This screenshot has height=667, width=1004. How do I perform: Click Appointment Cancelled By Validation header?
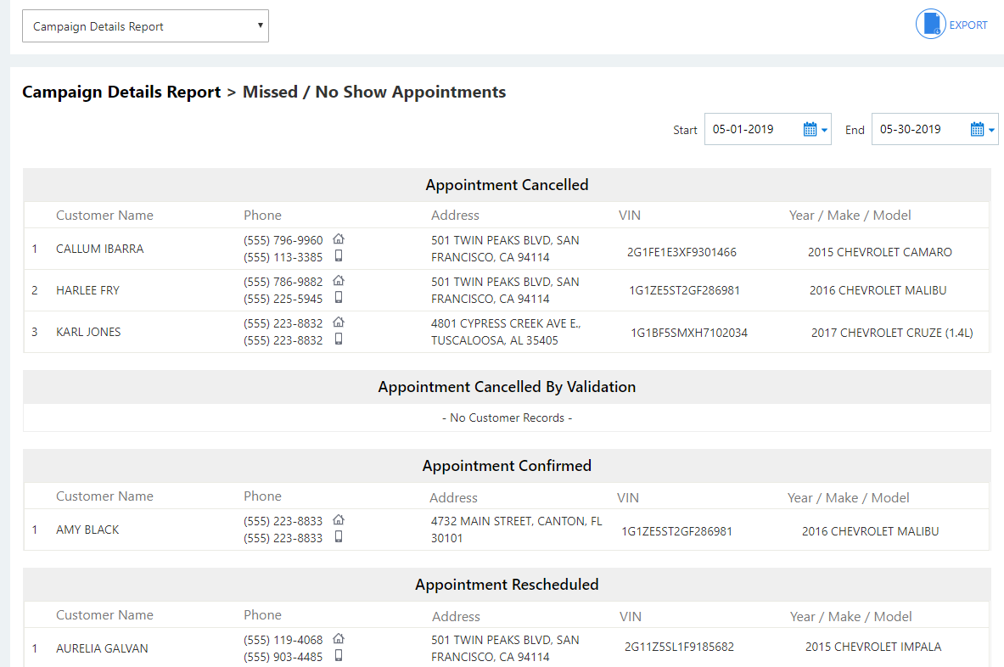[x=508, y=387]
